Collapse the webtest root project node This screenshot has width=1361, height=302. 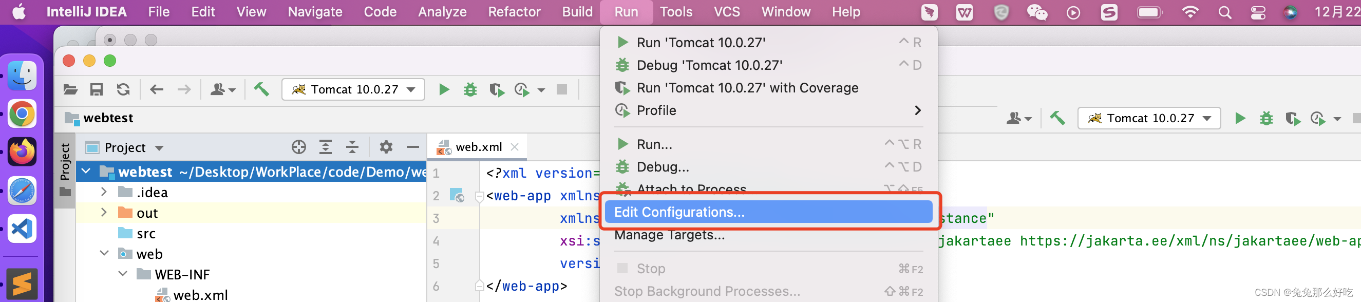(x=86, y=171)
